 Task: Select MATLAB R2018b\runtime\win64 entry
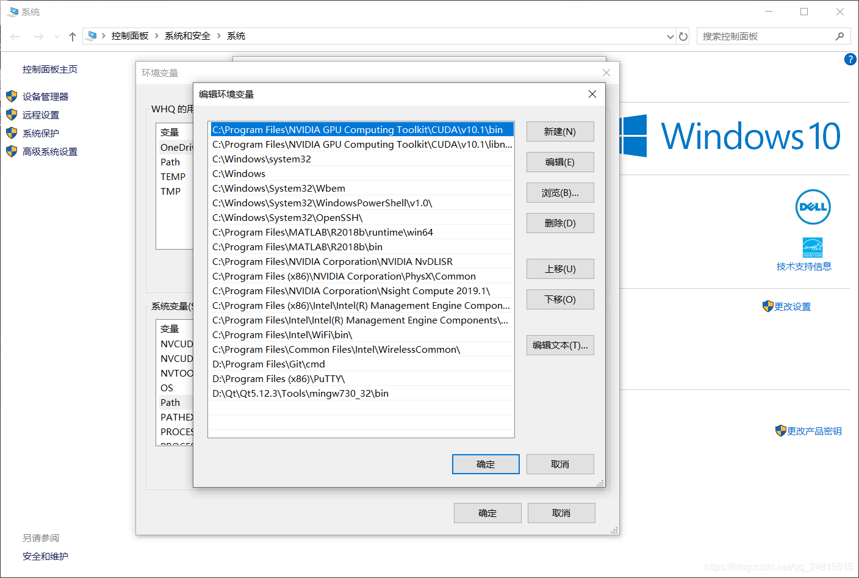362,233
